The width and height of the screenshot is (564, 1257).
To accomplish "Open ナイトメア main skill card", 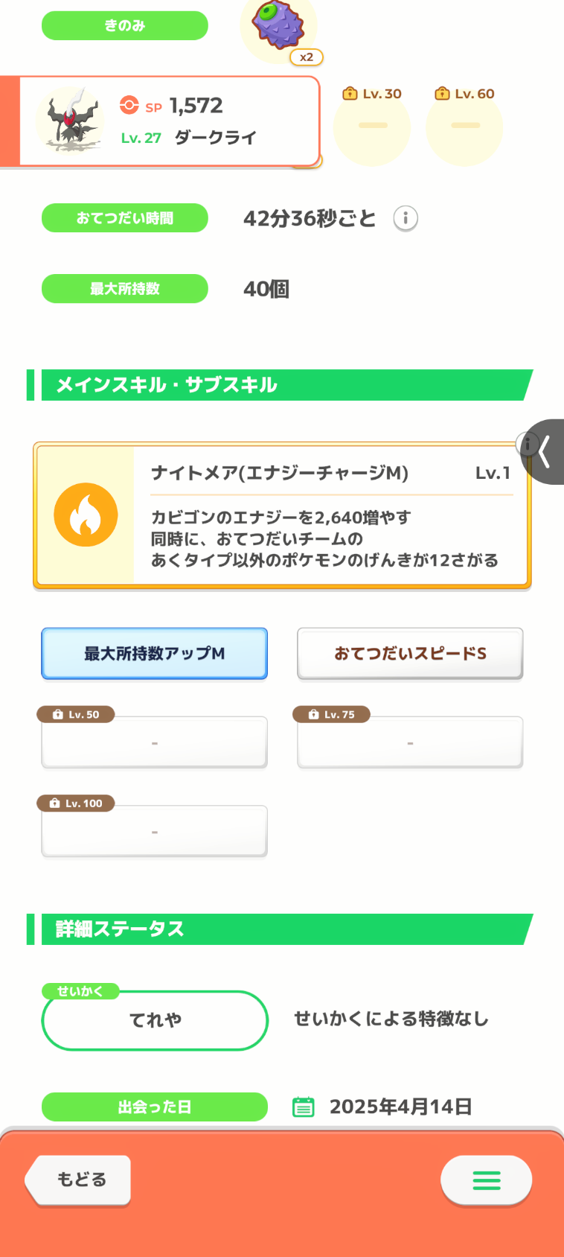I will [x=282, y=515].
